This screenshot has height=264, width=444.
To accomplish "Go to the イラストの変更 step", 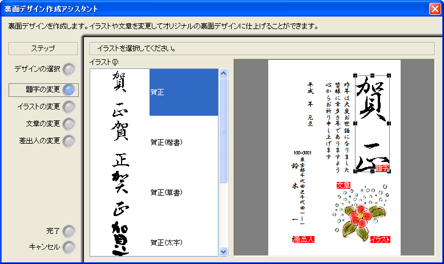I will [69, 107].
